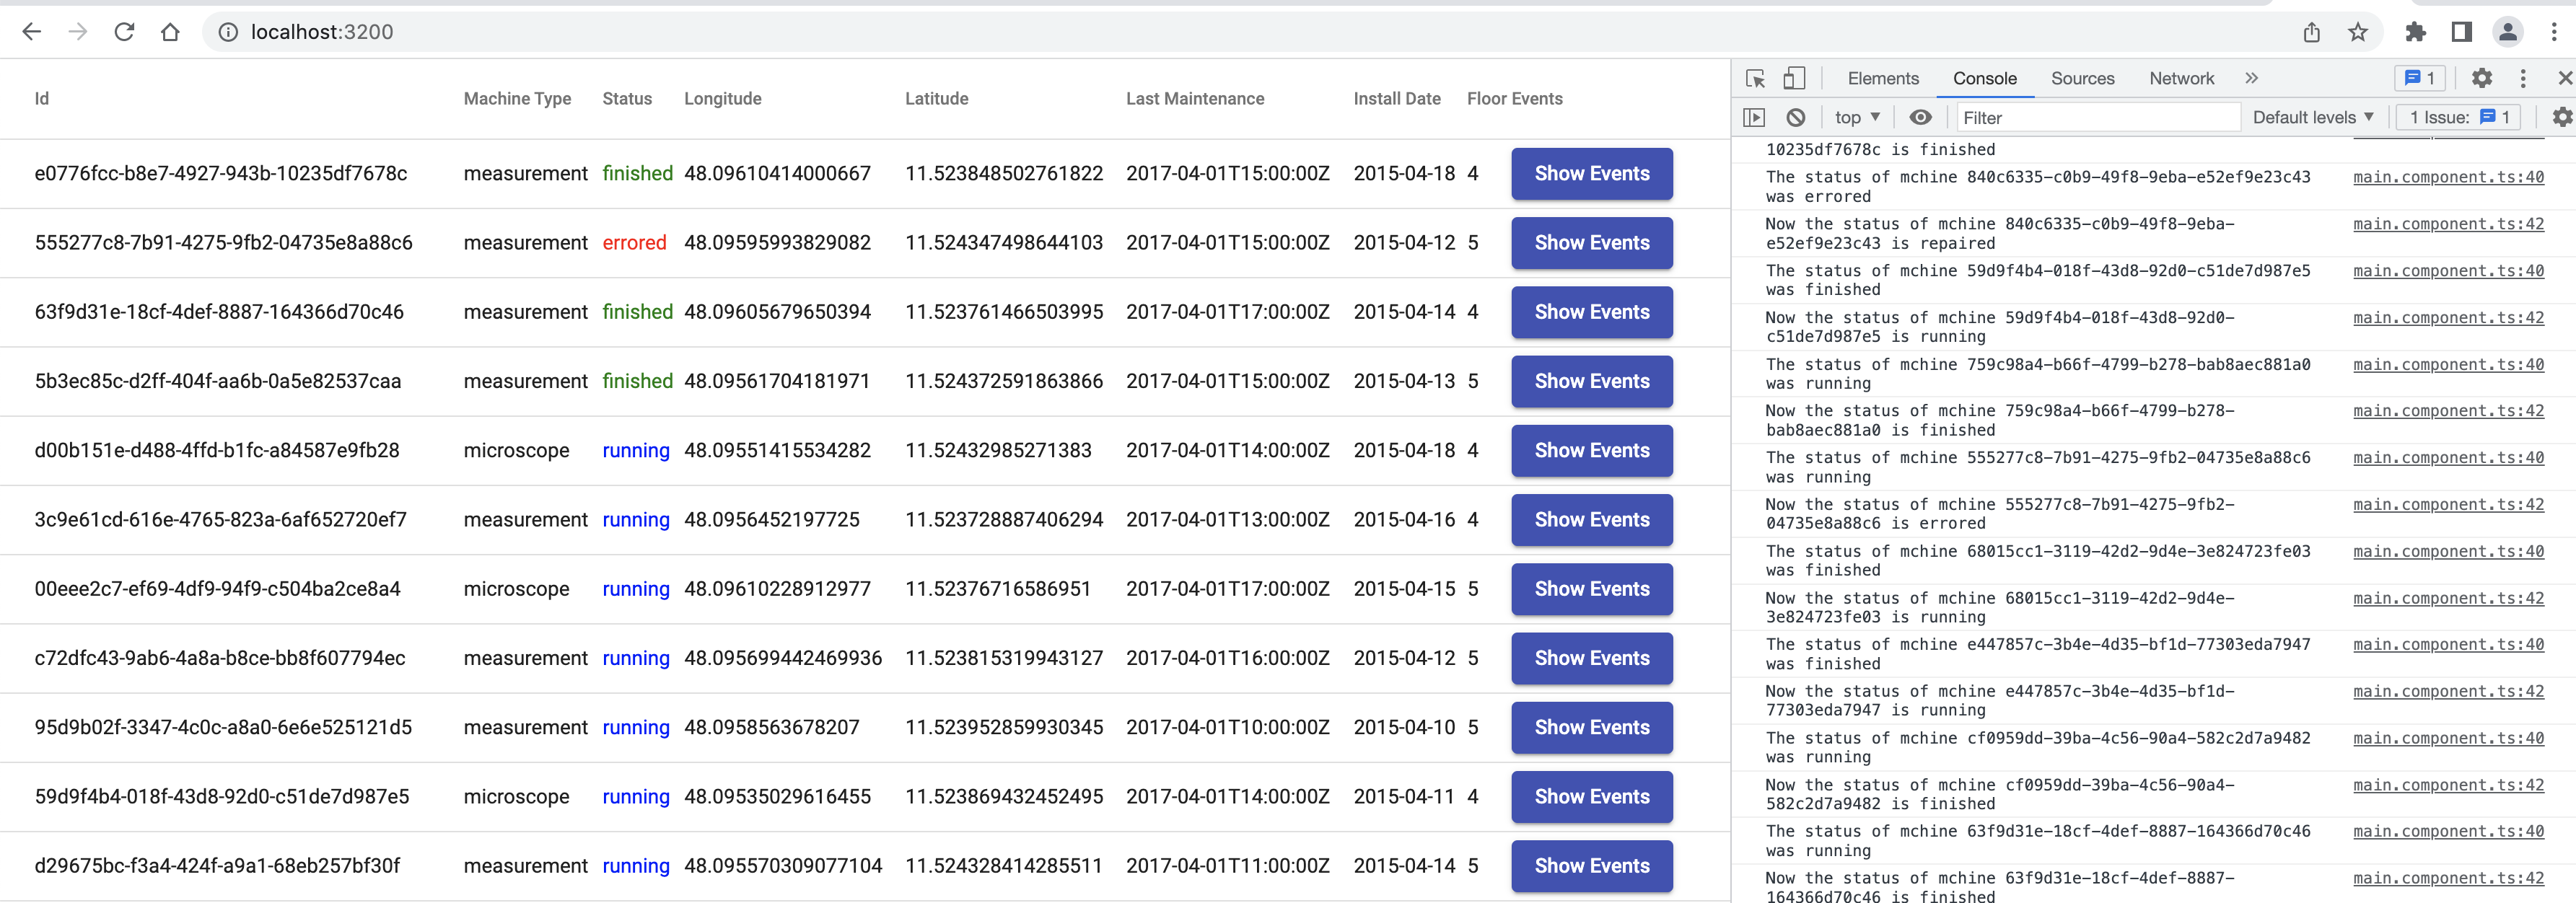
Task: Show Events for errored machine 555277c8
Action: pyautogui.click(x=1591, y=243)
